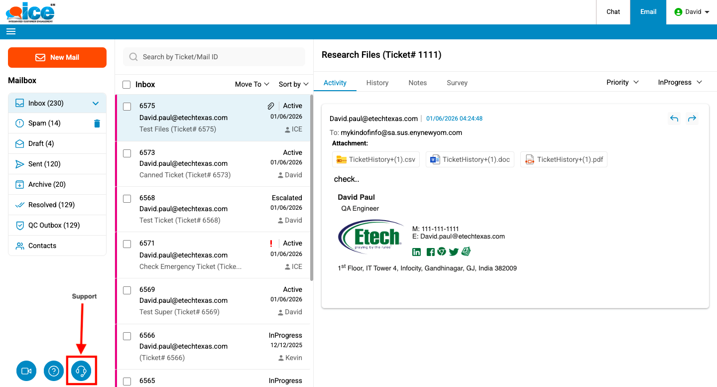
Task: Click the hamburger menu icon
Action: (x=11, y=31)
